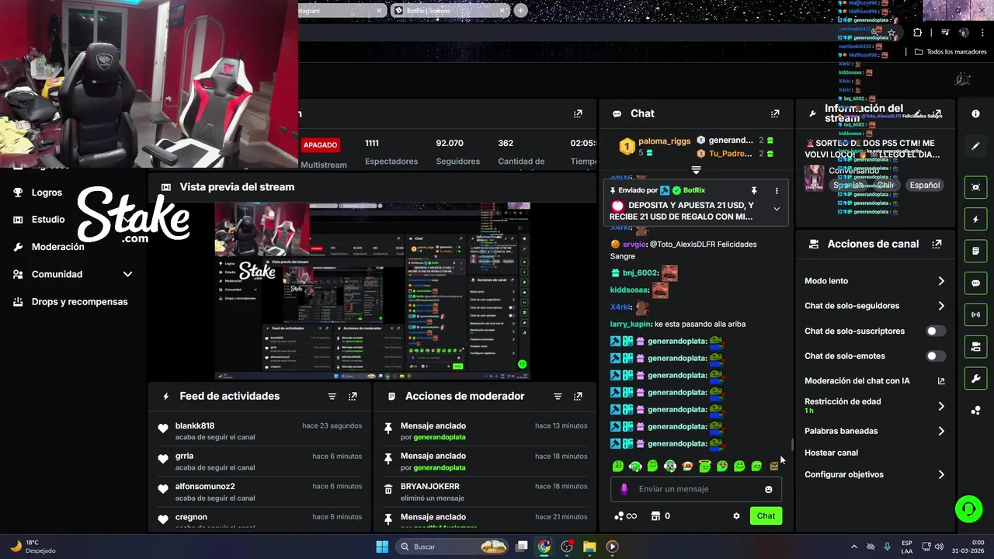Image resolution: width=994 pixels, height=559 pixels.
Task: Expand Palabras baneadas settings
Action: pos(941,431)
